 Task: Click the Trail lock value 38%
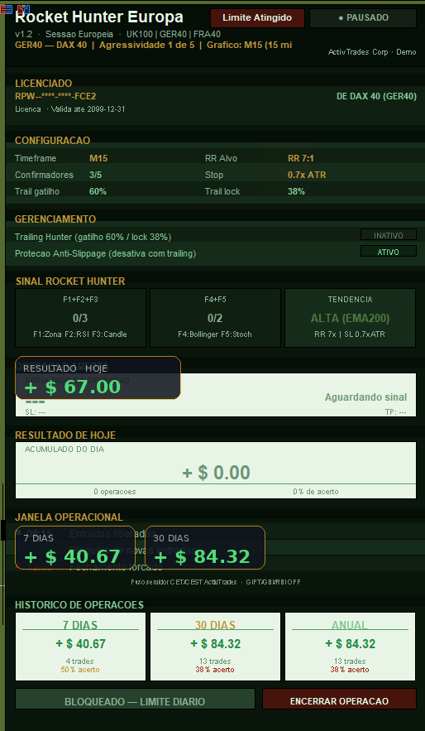(296, 191)
